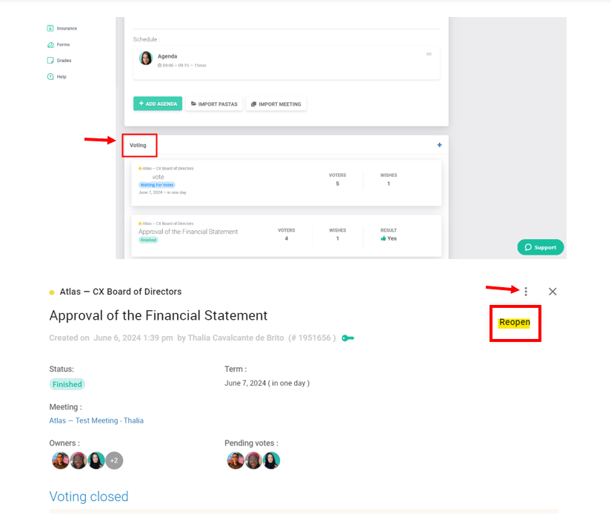Image resolution: width=611 pixels, height=524 pixels.
Task: Select the Reopen menu option
Action: click(x=515, y=323)
